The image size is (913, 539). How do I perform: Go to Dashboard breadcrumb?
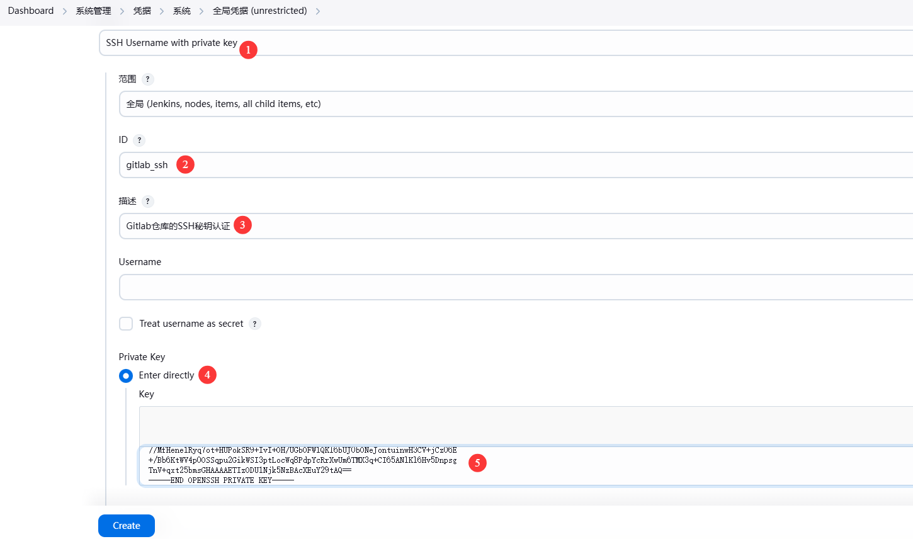point(31,11)
